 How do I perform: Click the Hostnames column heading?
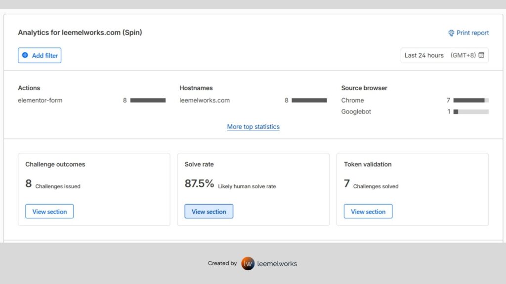pyautogui.click(x=196, y=88)
